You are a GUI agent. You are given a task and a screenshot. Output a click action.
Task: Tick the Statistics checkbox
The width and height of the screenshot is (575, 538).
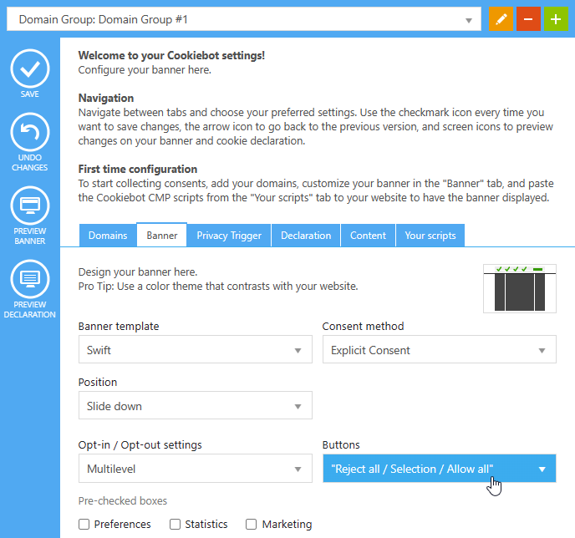[175, 524]
